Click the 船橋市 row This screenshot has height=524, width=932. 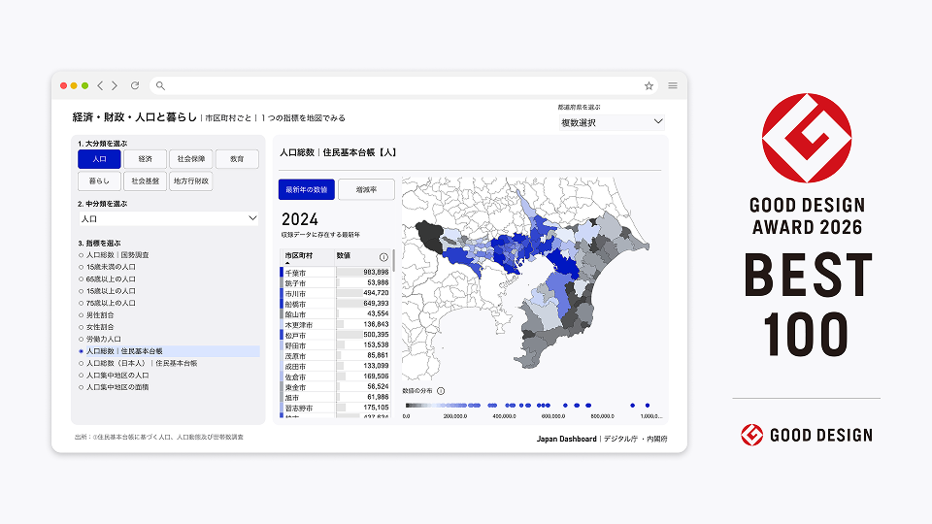(x=335, y=304)
